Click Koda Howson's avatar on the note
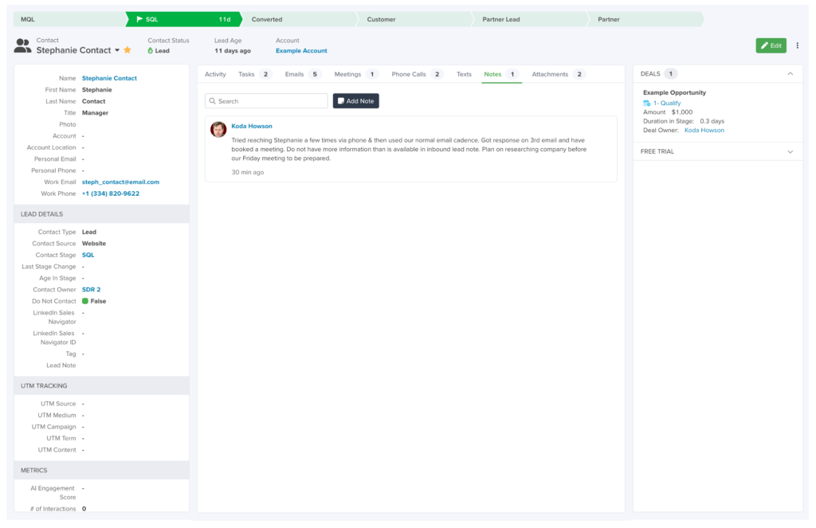This screenshot has width=816, height=528. point(218,129)
